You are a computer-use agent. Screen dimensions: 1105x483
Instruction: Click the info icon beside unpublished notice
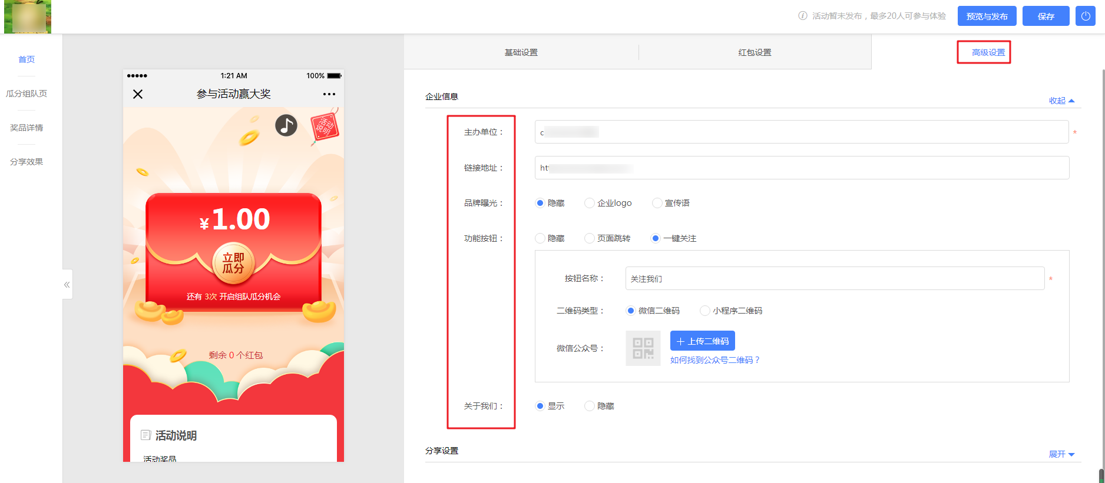tap(803, 16)
